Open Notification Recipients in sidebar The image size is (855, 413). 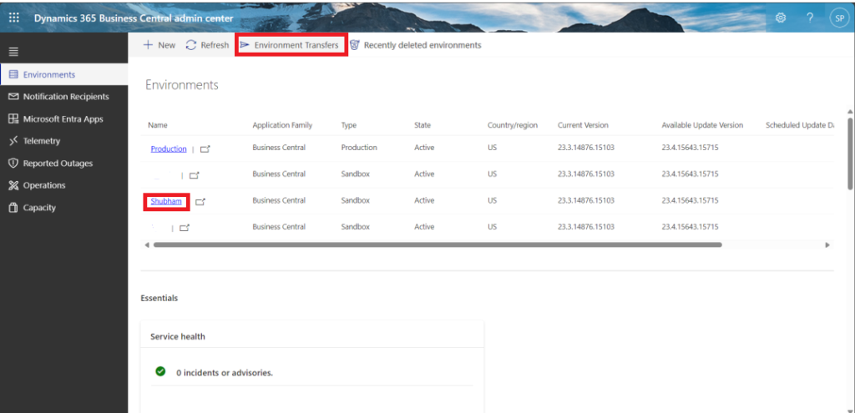[63, 97]
